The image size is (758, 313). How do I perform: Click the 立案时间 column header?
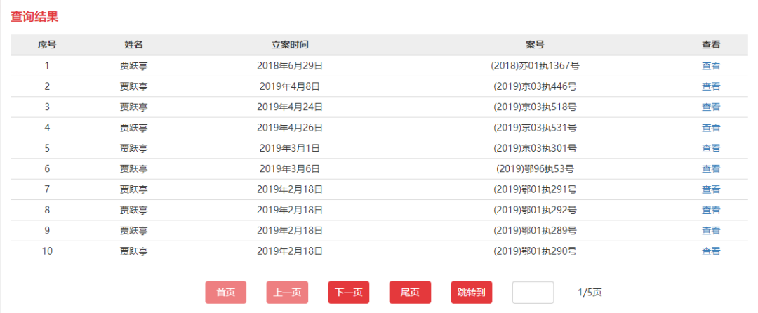click(290, 45)
